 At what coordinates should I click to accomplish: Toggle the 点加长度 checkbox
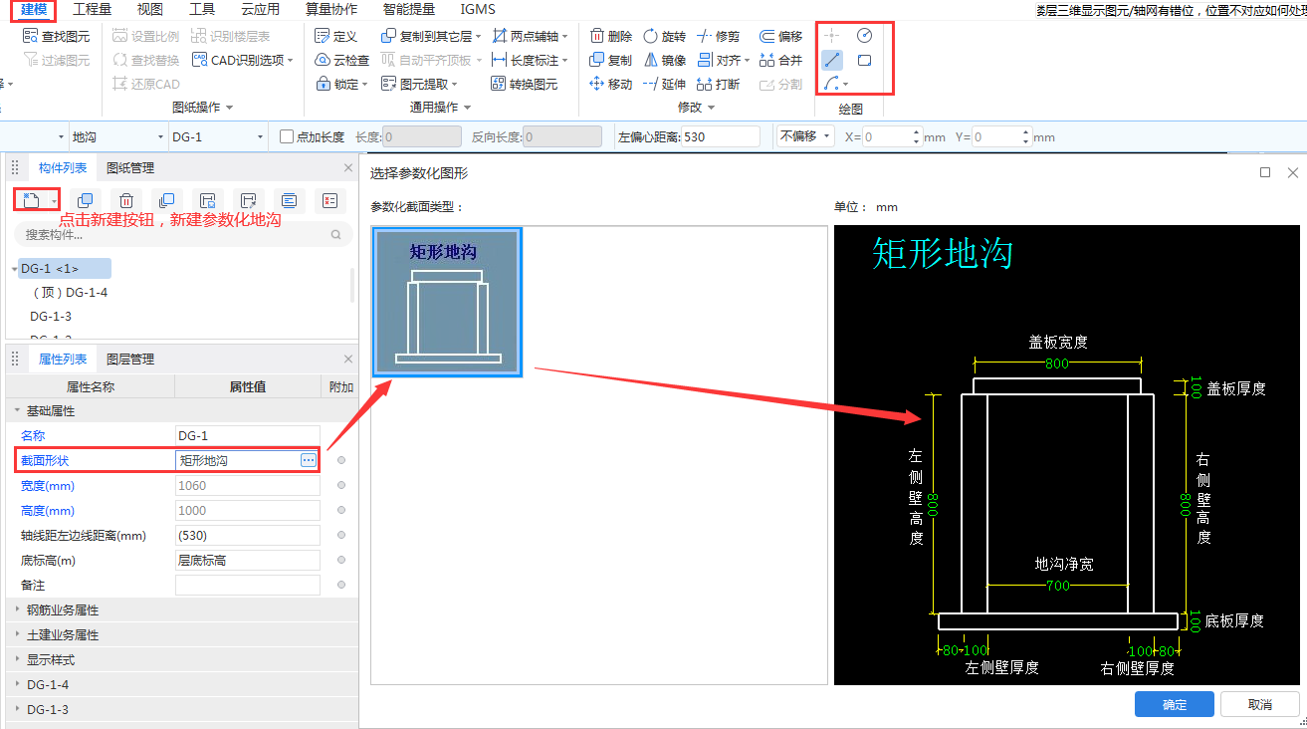(287, 136)
